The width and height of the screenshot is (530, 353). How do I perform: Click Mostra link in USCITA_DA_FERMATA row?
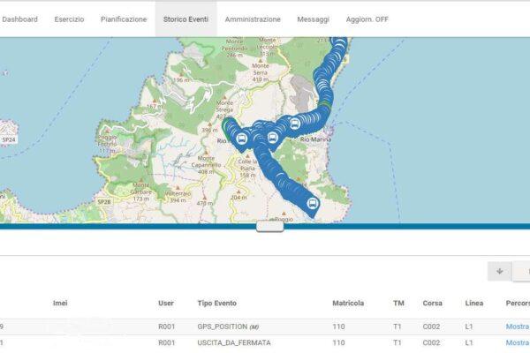(518, 342)
